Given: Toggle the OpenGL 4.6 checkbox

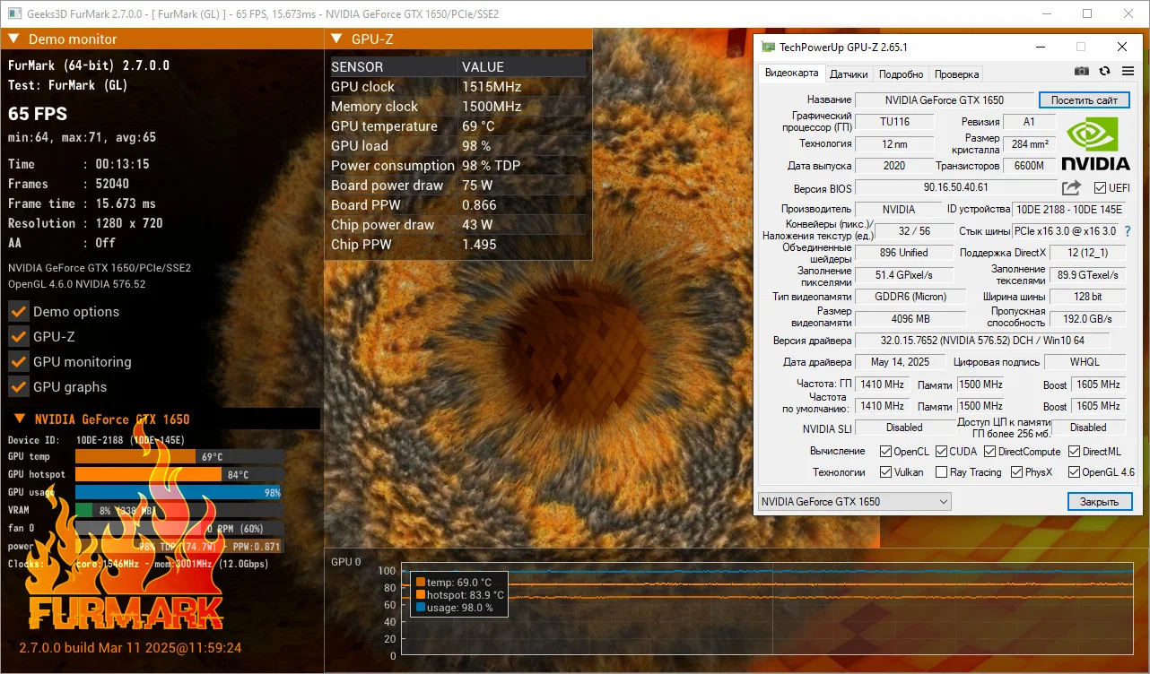Looking at the screenshot, I should coord(1074,472).
